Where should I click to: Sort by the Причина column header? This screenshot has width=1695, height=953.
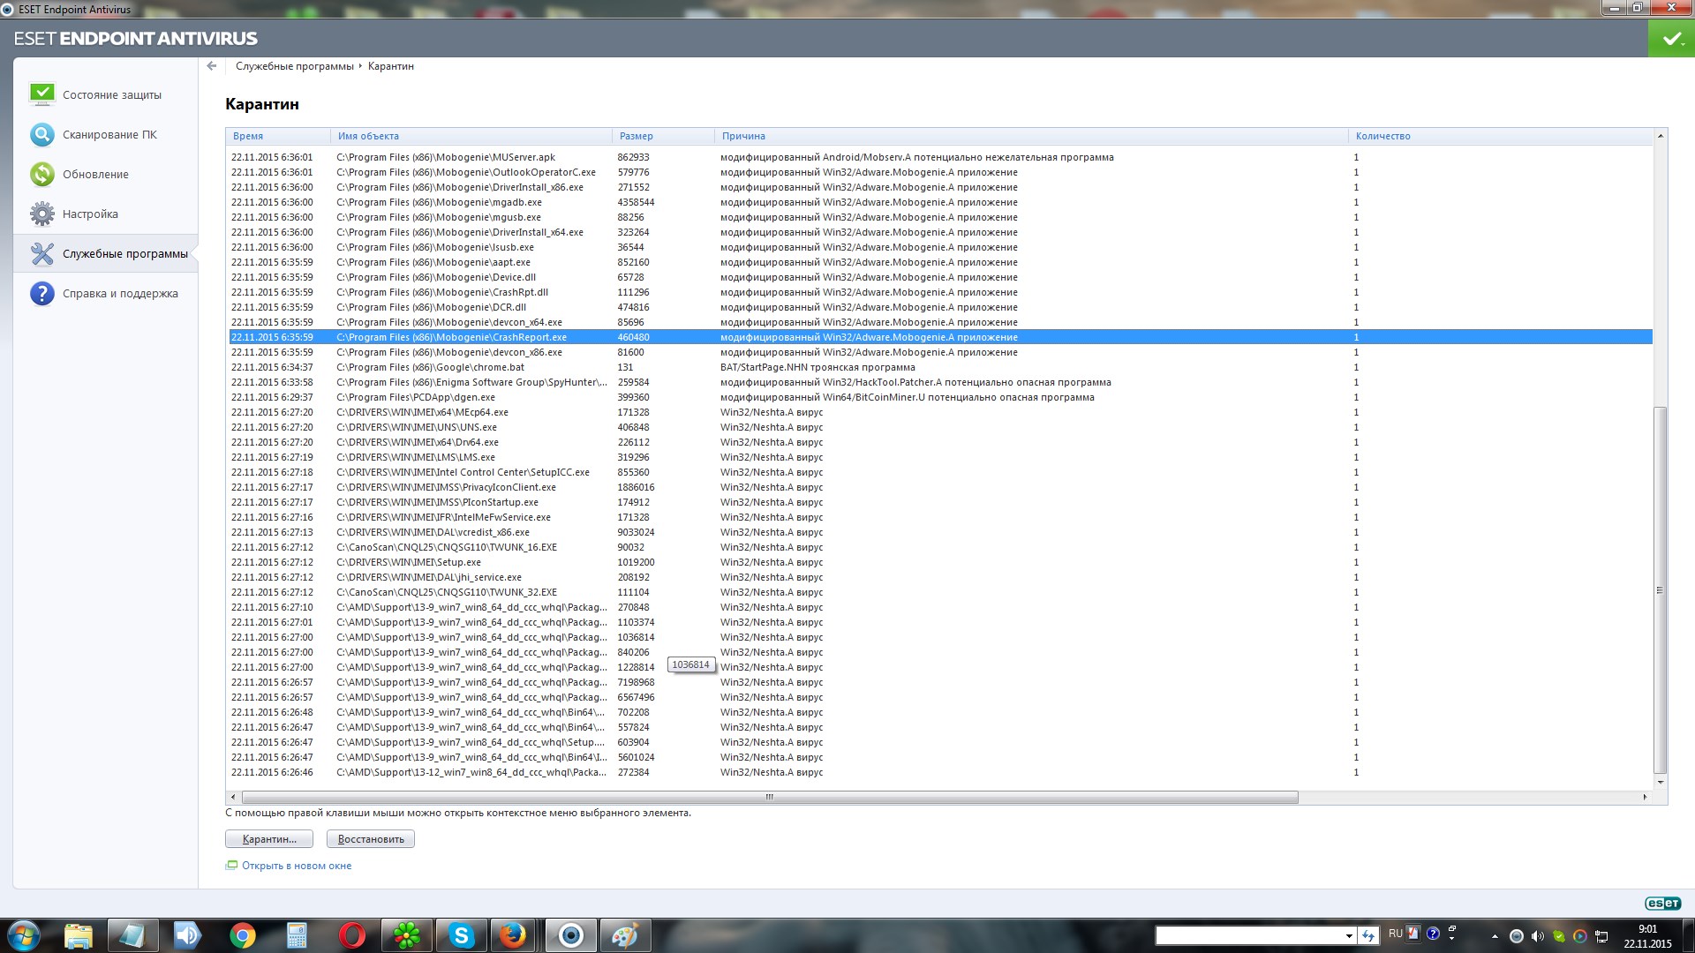point(743,136)
